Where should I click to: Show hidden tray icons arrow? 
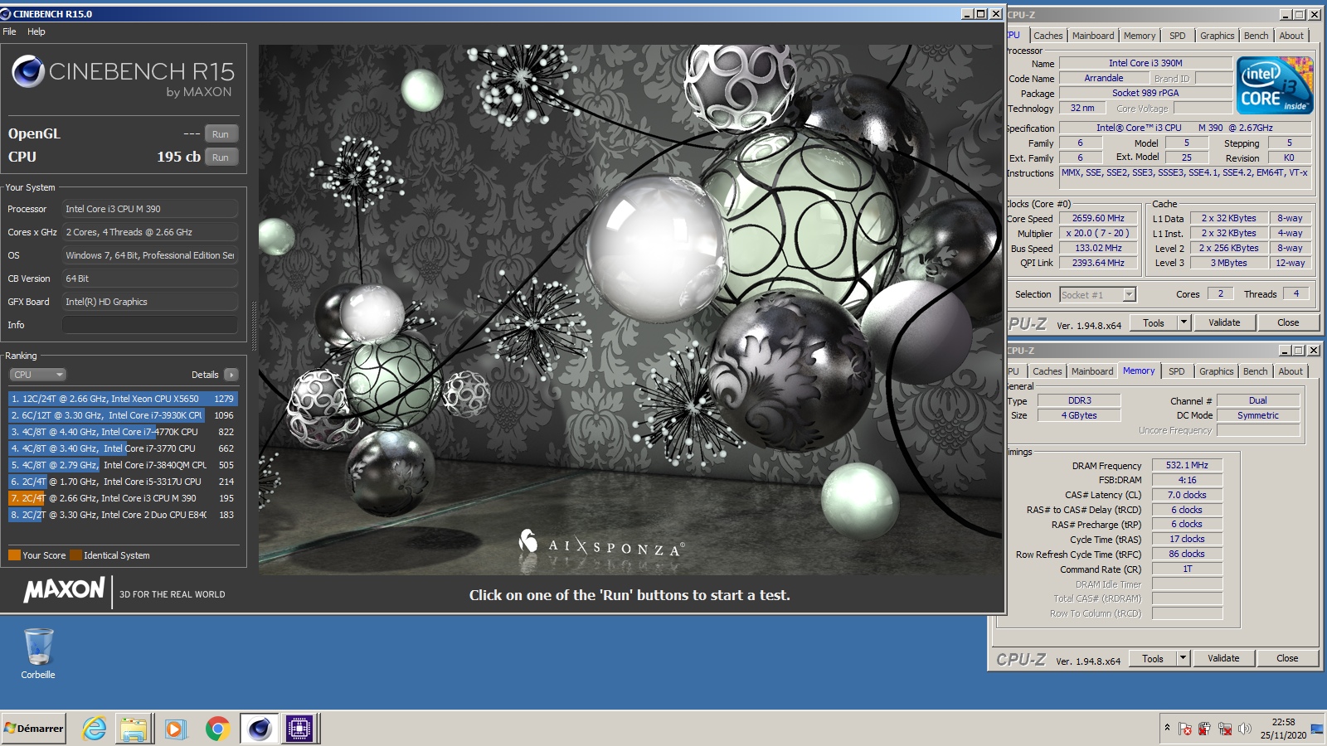point(1167,728)
